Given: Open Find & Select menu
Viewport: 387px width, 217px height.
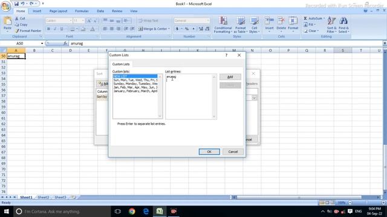Looking at the screenshot, I should (x=343, y=25).
